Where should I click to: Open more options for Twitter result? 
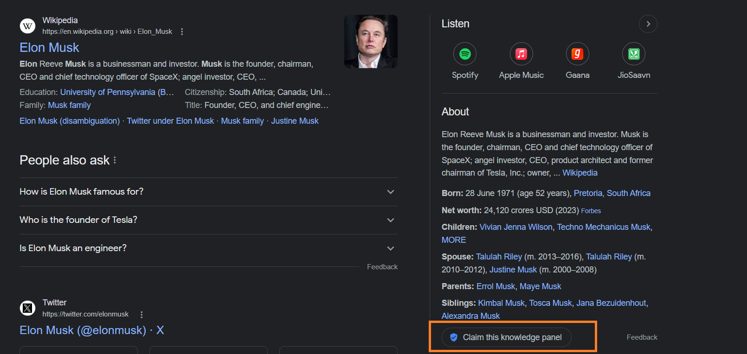(x=142, y=314)
